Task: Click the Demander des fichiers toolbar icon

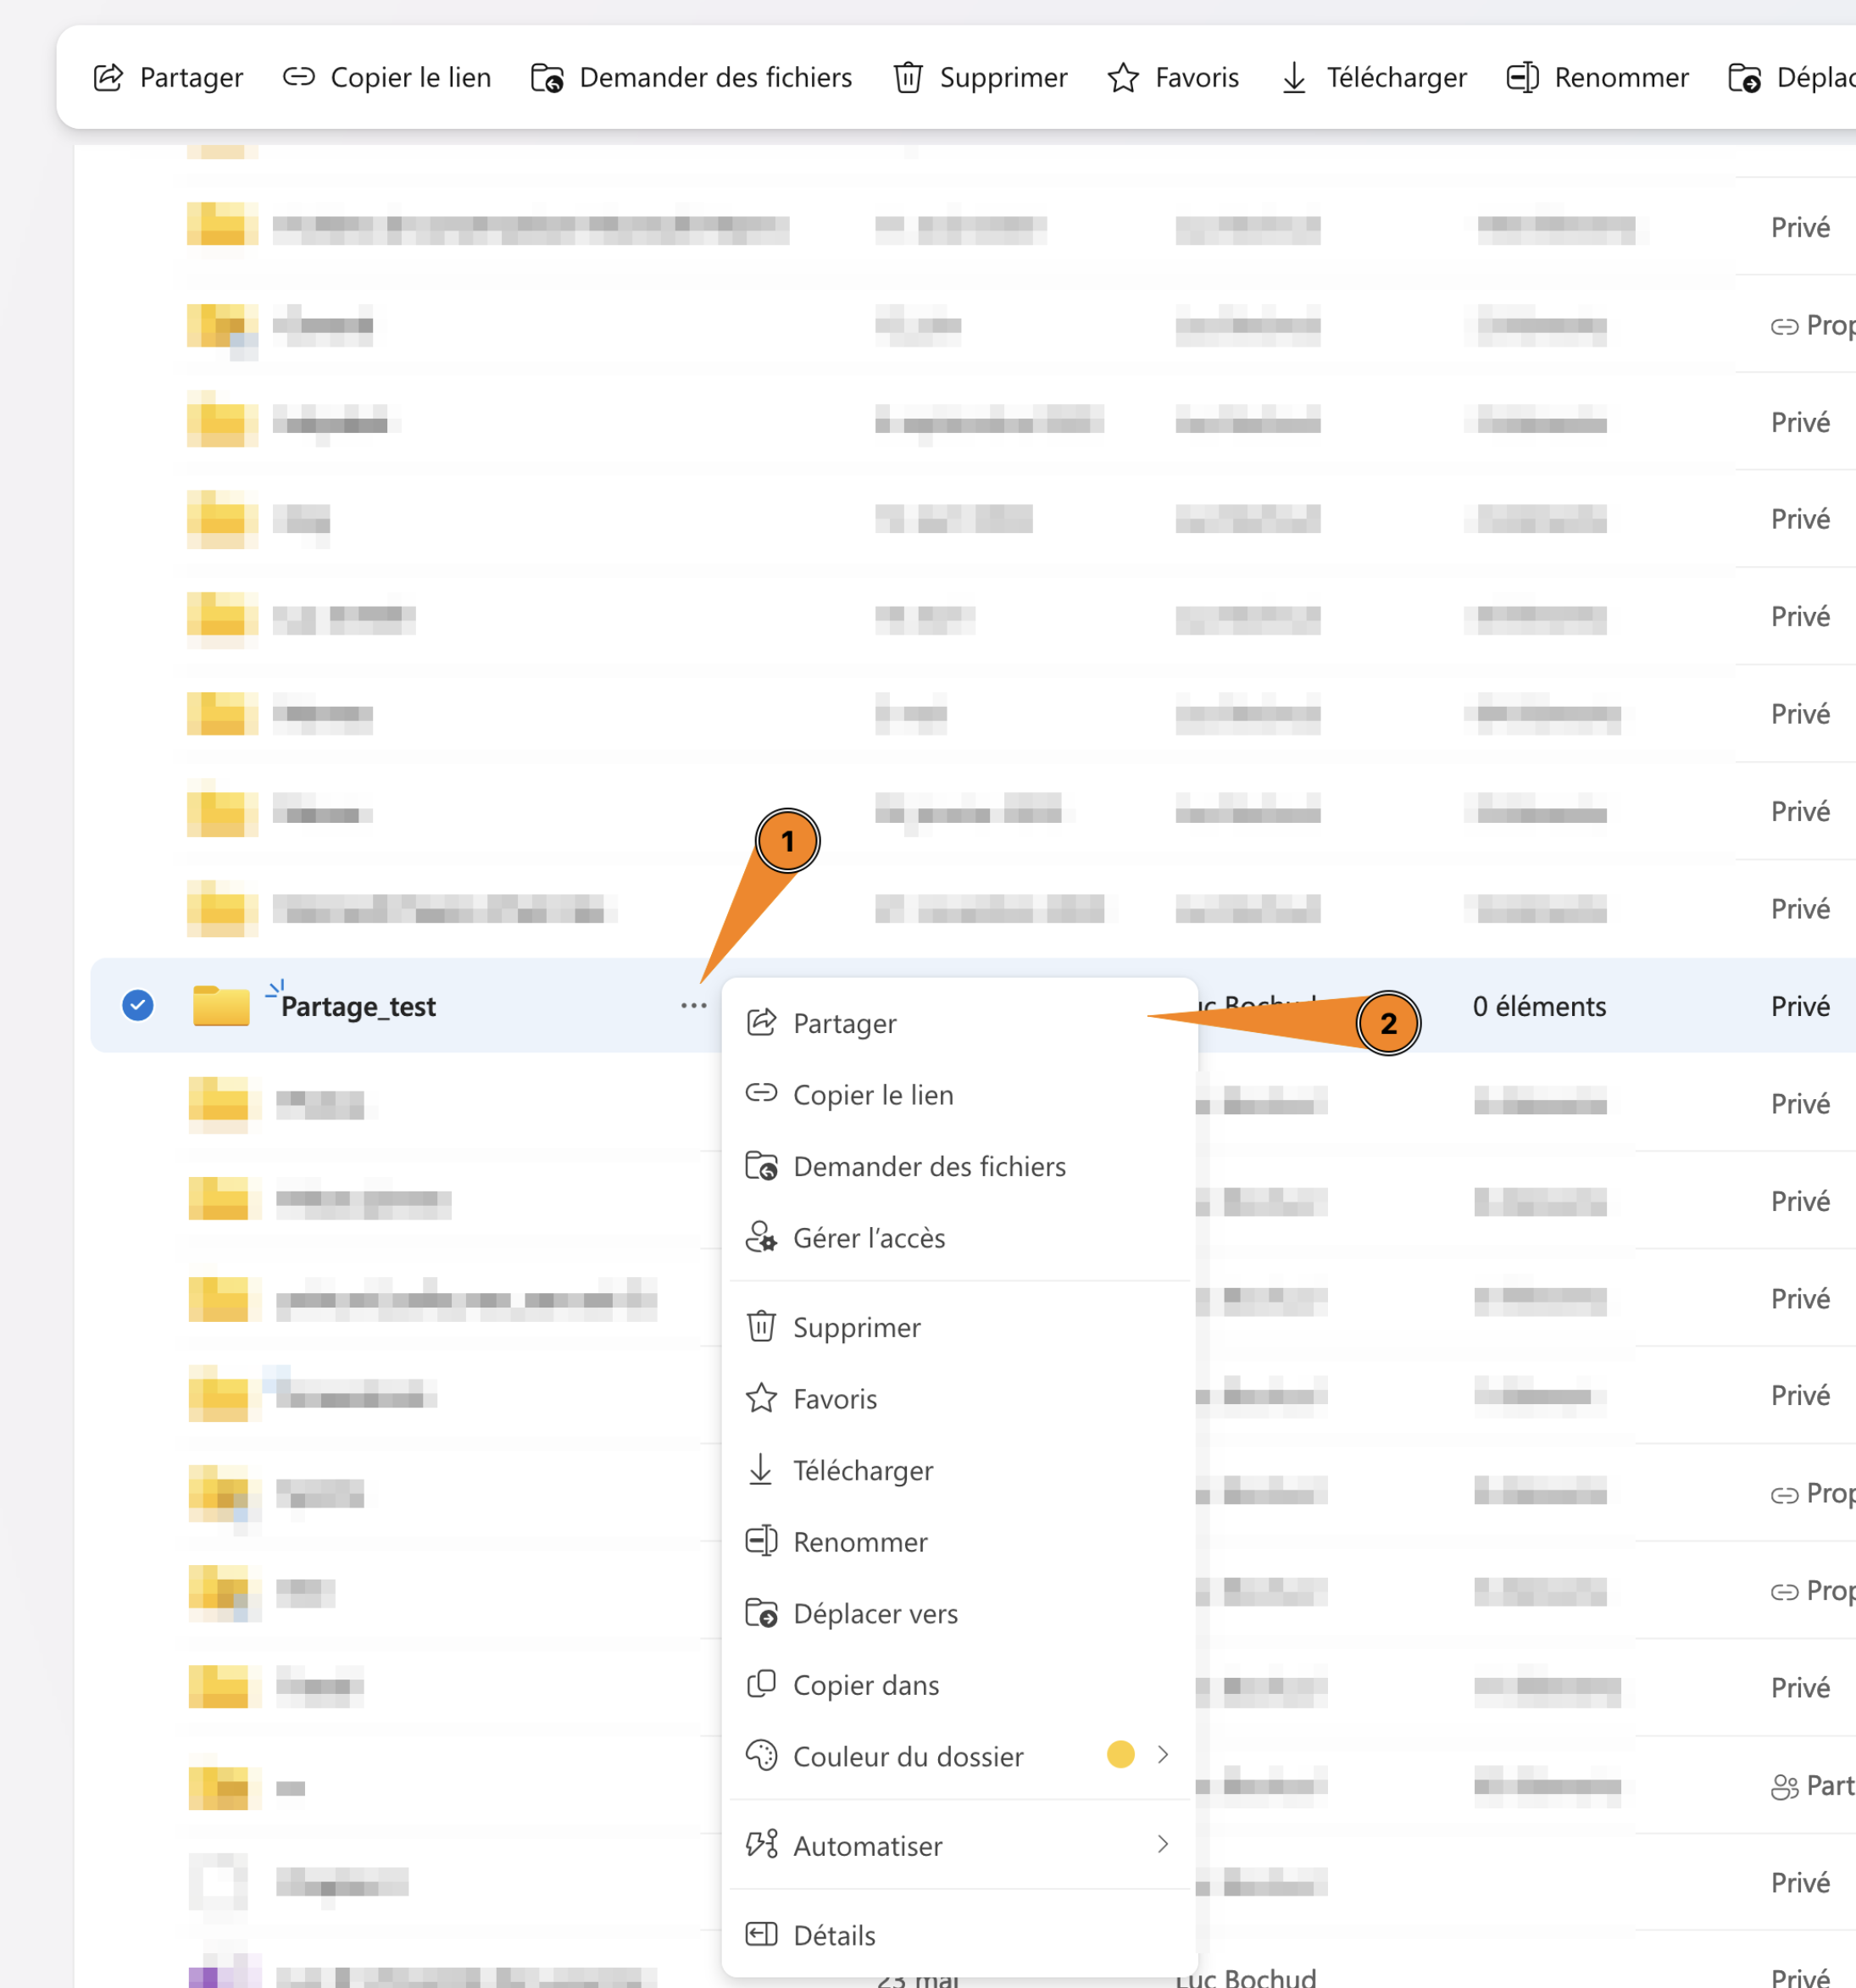Action: click(x=547, y=77)
